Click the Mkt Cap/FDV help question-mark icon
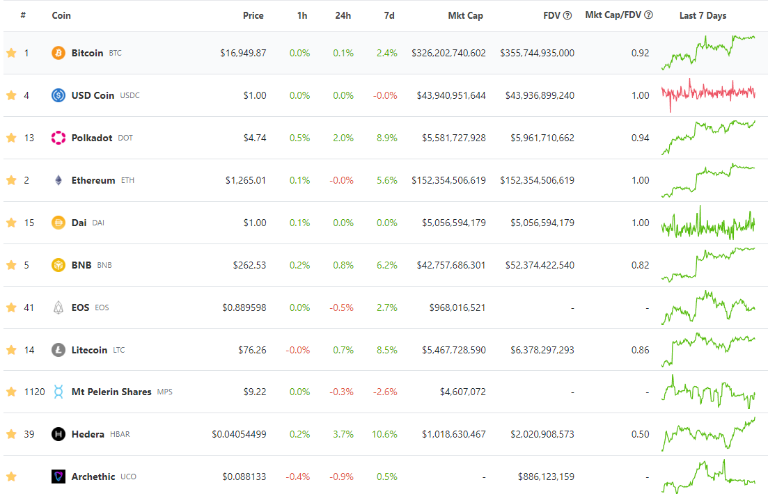 click(648, 15)
